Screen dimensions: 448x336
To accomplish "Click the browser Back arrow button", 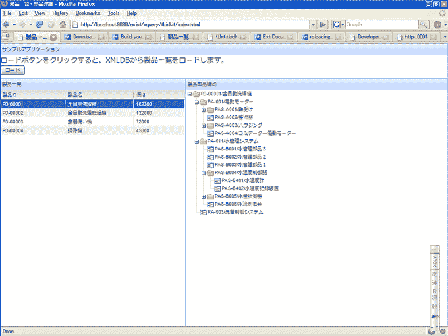I will coord(6,25).
